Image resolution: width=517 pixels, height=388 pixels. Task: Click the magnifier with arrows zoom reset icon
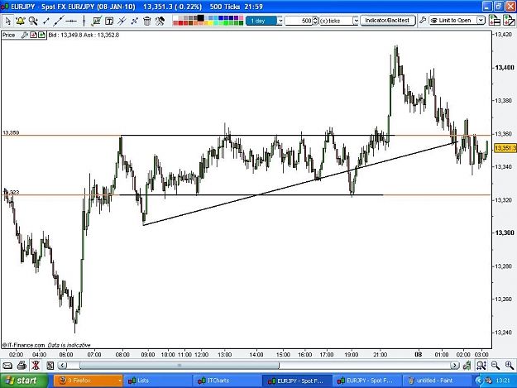[x=481, y=366]
